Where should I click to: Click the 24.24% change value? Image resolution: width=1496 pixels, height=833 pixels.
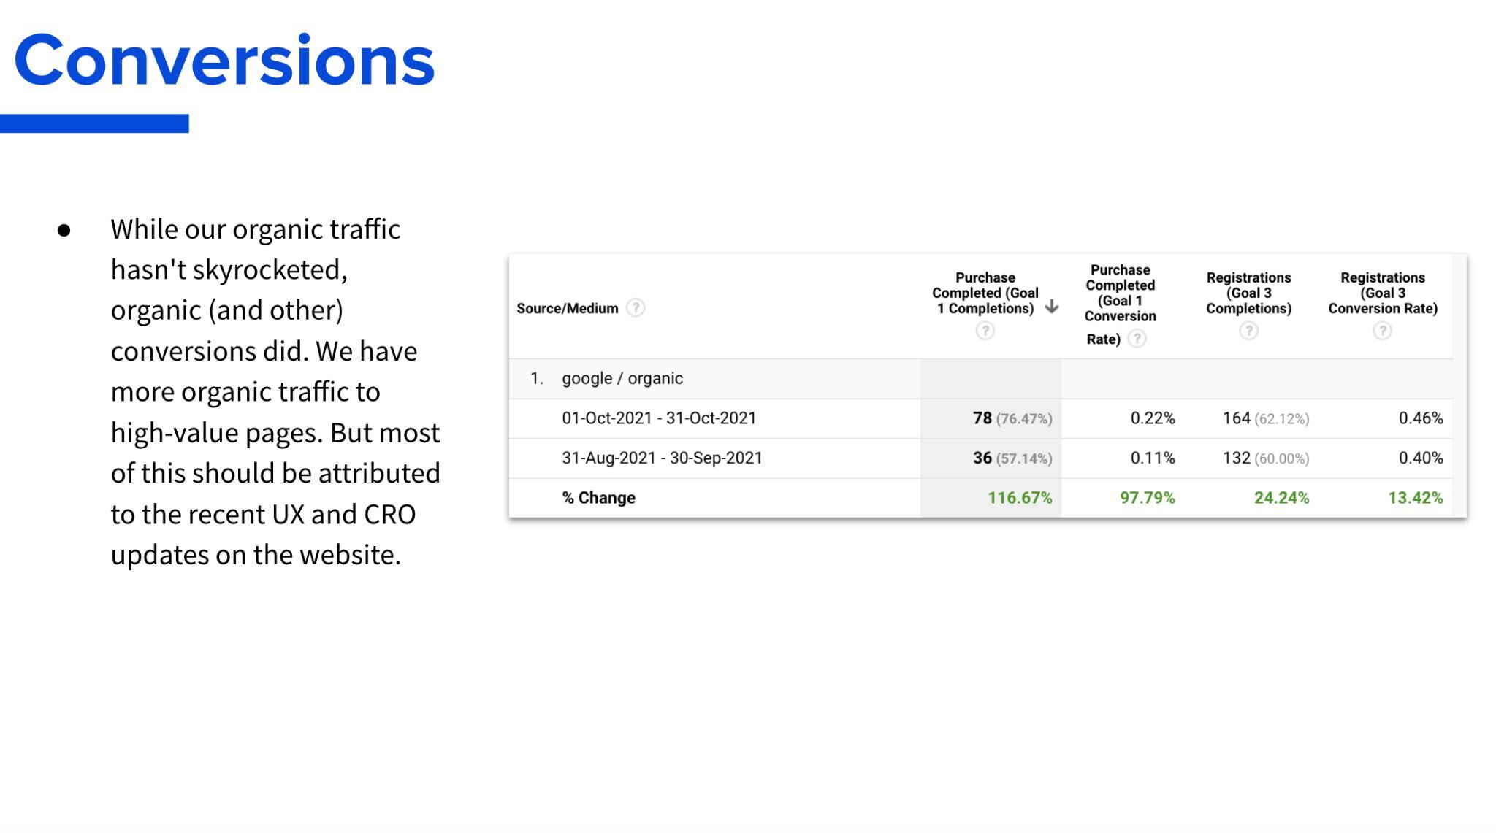coord(1281,498)
